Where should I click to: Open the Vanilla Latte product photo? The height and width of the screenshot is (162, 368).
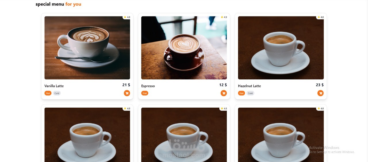[87, 48]
